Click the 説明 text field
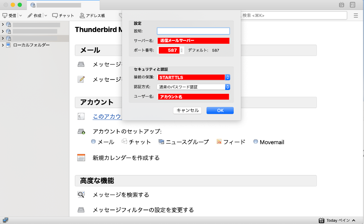The width and height of the screenshot is (364, 224). 193,31
